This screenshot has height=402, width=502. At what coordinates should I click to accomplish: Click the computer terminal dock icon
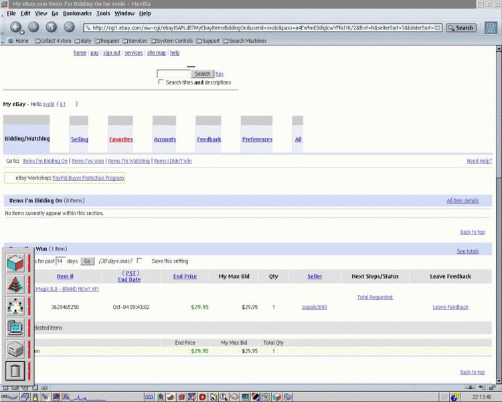click(x=15, y=327)
